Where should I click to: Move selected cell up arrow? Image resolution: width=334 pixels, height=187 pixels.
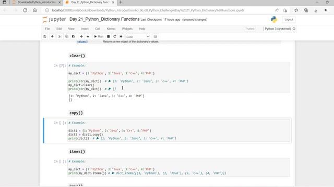[81, 36]
